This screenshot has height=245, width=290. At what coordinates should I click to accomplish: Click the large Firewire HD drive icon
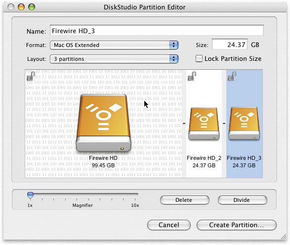click(104, 123)
